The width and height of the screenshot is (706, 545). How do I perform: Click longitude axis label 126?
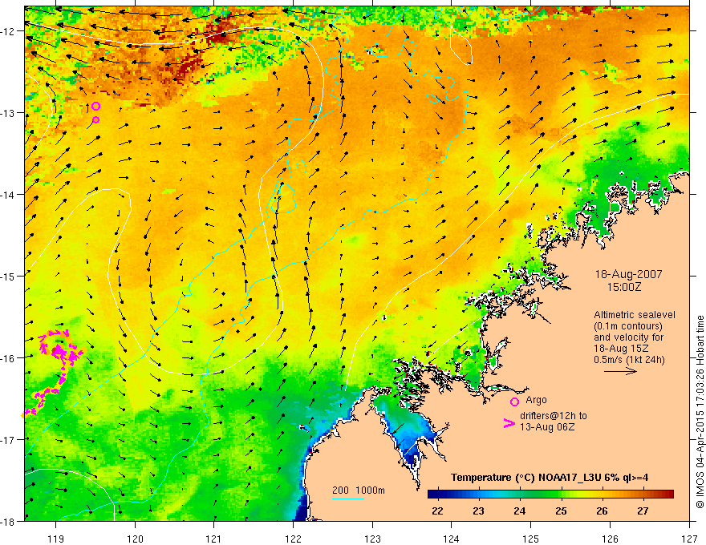[610, 539]
